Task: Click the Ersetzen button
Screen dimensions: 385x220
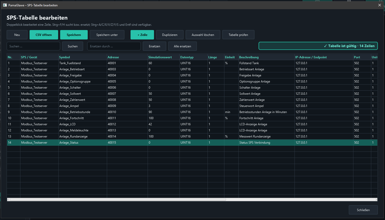Action: click(155, 46)
